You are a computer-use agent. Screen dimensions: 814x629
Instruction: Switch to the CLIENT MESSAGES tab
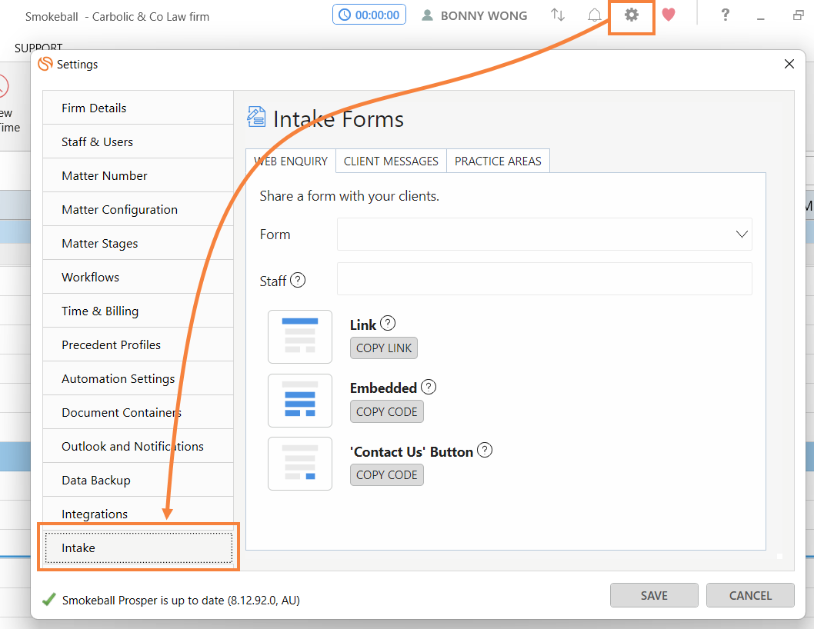click(x=391, y=161)
